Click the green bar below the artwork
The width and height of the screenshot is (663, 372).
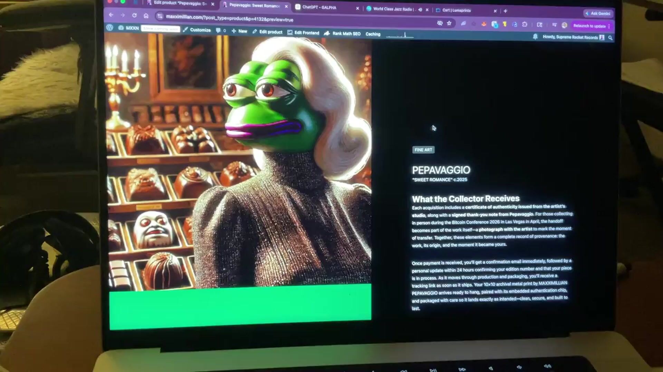coord(240,305)
